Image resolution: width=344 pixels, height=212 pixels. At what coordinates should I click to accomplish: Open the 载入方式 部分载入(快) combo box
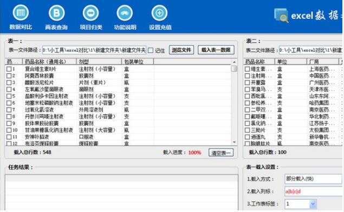(x=314, y=179)
